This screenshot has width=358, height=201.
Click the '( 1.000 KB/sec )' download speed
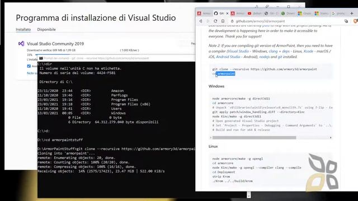(x=129, y=50)
